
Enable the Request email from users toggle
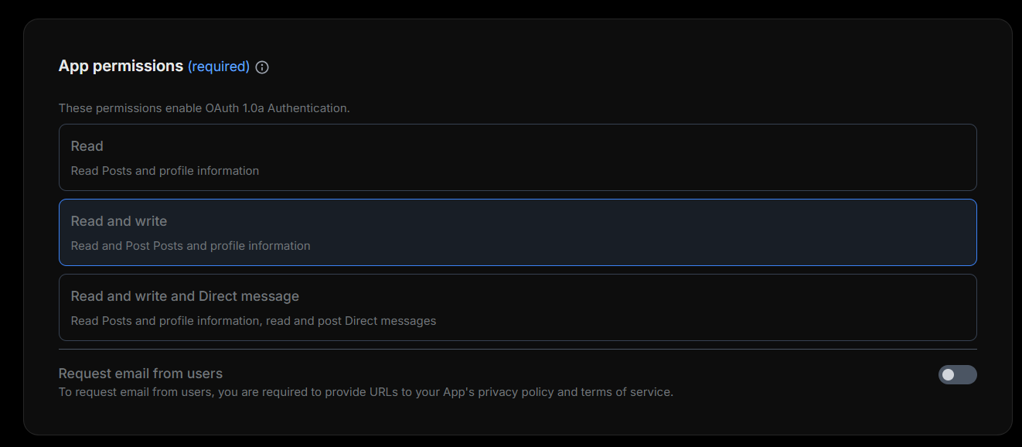pyautogui.click(x=958, y=375)
